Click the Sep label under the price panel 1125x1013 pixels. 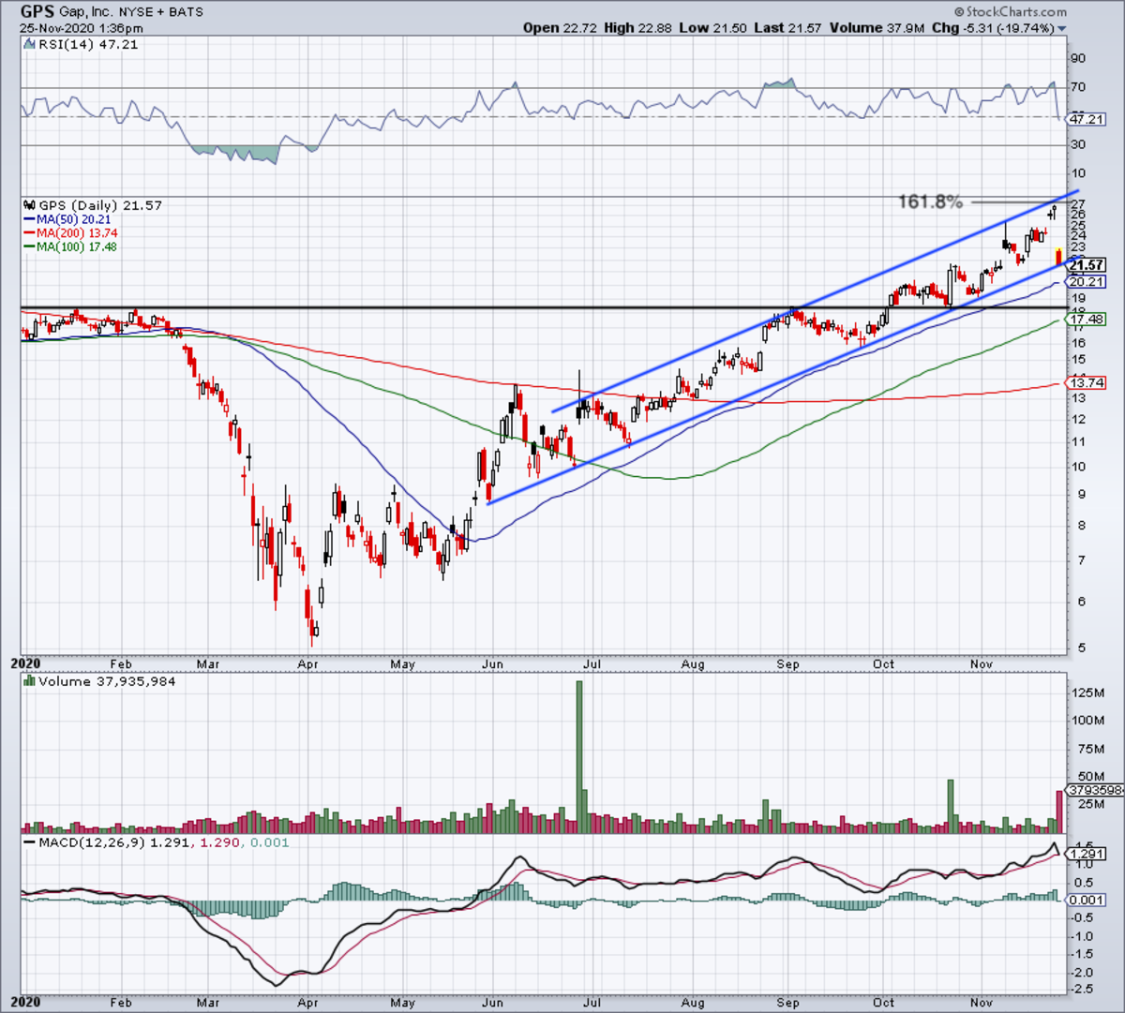tap(787, 663)
